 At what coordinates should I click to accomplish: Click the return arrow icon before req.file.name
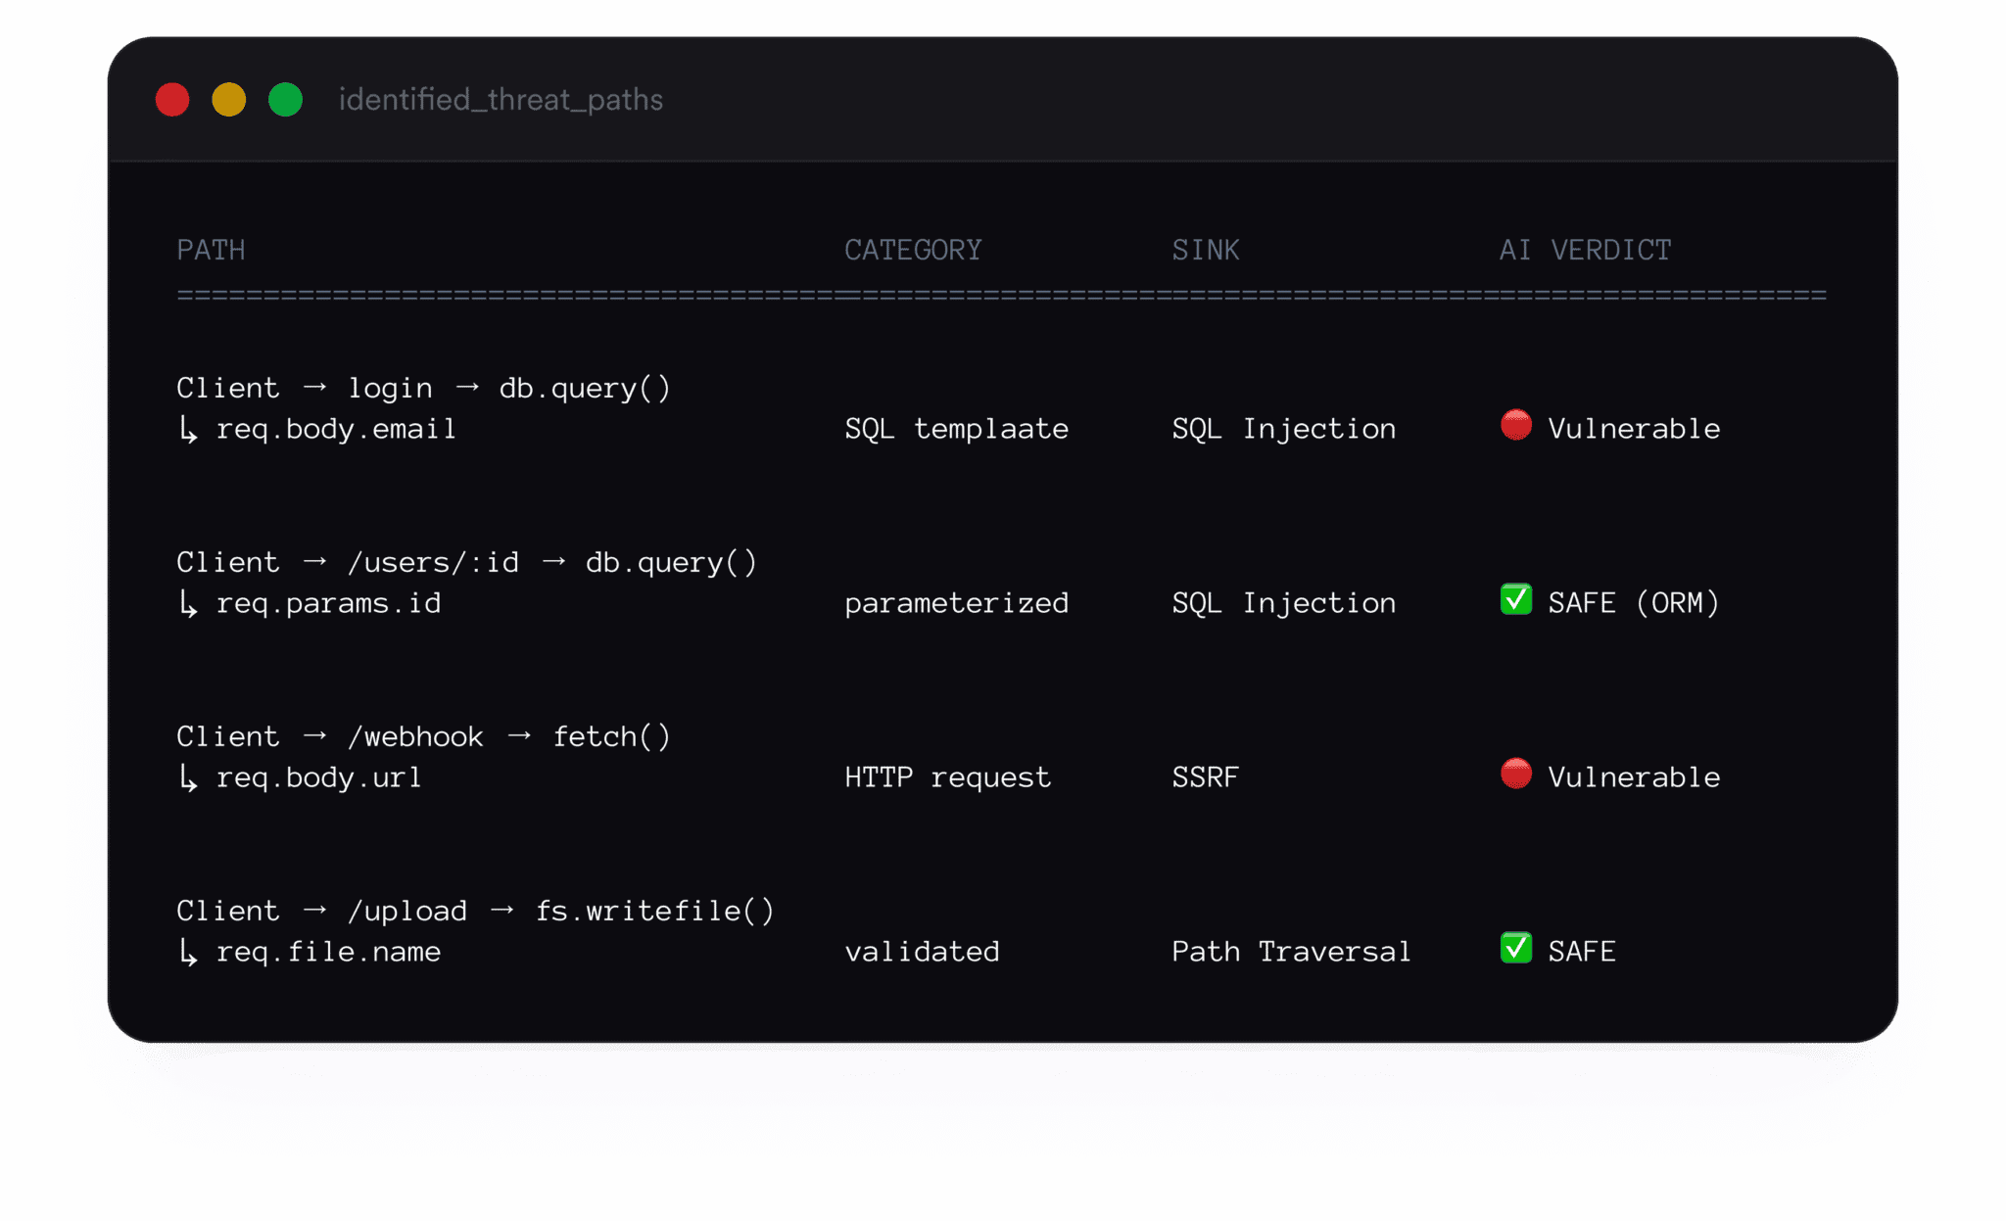[x=188, y=952]
